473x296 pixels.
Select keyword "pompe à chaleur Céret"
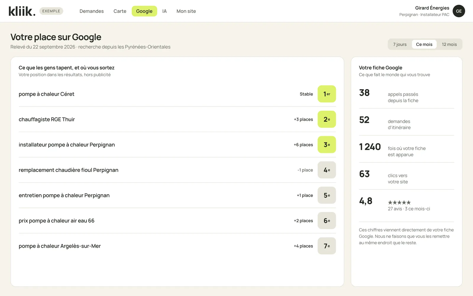point(46,94)
